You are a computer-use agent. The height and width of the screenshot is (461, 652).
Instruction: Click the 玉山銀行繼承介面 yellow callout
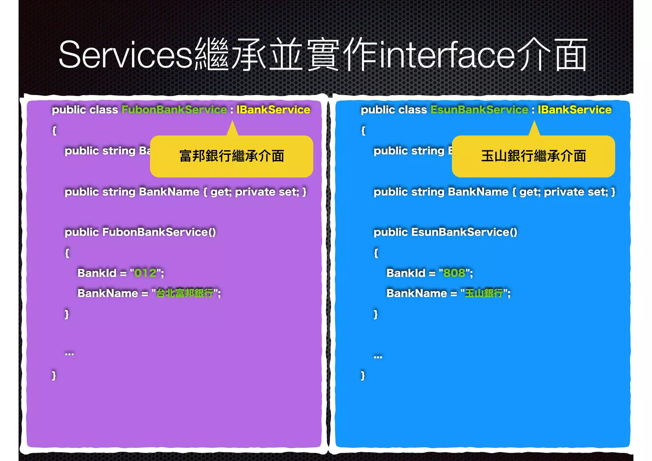[533, 156]
